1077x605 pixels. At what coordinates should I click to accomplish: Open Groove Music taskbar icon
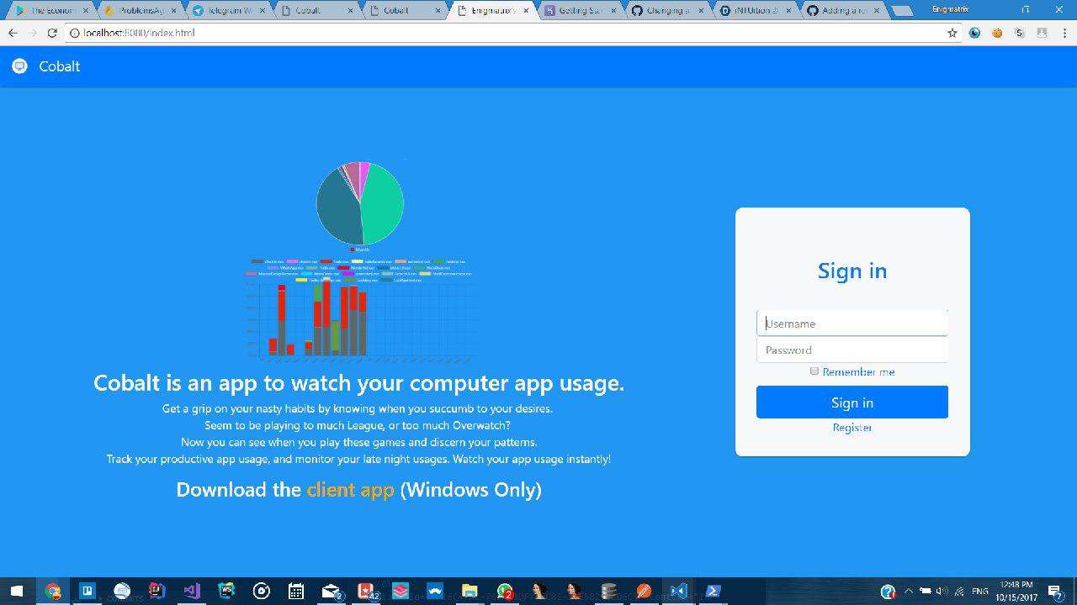[x=261, y=592]
